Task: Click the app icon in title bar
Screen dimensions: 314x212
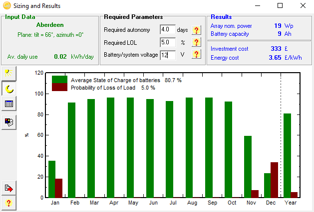Action: coord(6,6)
